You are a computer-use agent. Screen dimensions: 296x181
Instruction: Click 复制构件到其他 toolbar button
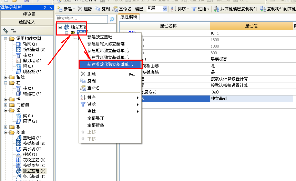(278, 9)
